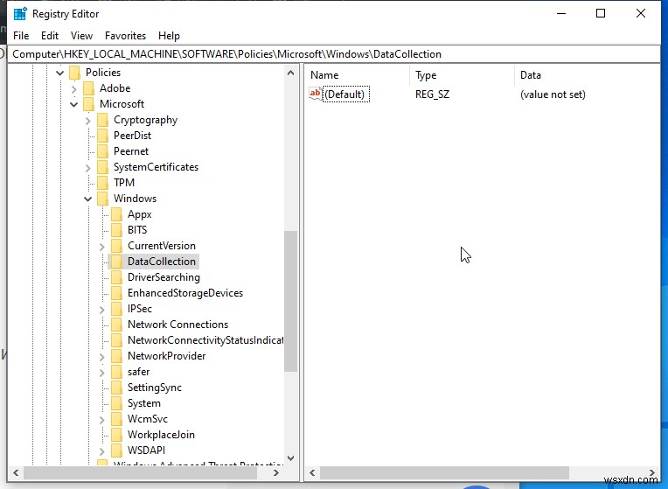Viewport: 668px width, 489px height.
Task: Click the Adobe folder icon
Action: 88,88
